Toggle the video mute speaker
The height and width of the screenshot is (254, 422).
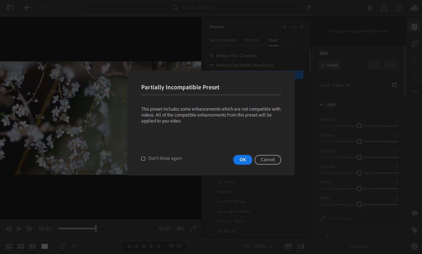coord(180,229)
